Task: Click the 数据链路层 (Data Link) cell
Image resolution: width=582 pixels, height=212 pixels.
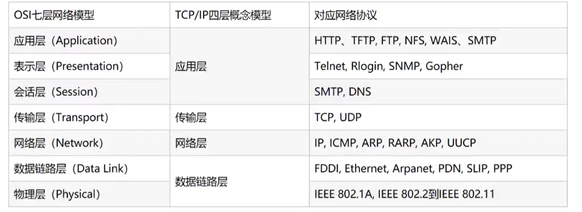Action: 90,168
